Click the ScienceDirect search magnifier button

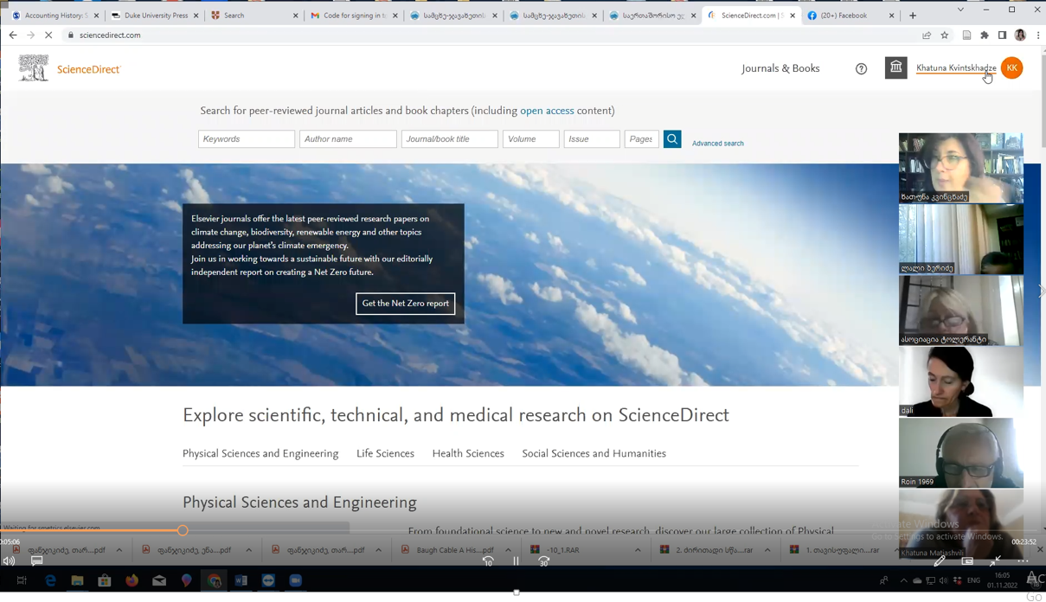click(672, 138)
